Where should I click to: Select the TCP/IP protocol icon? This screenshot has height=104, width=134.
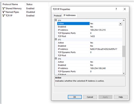coord(4,16)
